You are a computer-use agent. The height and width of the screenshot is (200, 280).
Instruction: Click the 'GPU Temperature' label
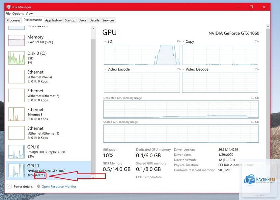149,177
